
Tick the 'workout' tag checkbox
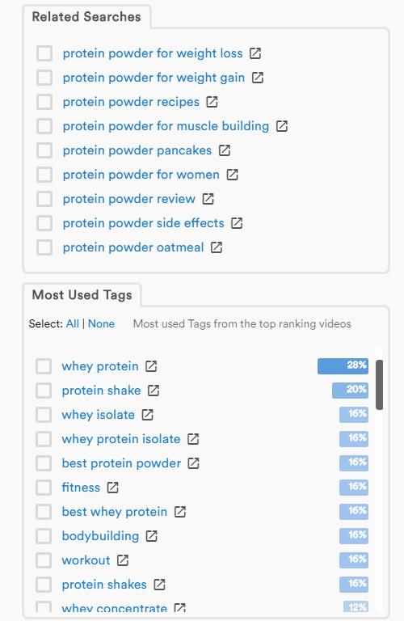(44, 560)
